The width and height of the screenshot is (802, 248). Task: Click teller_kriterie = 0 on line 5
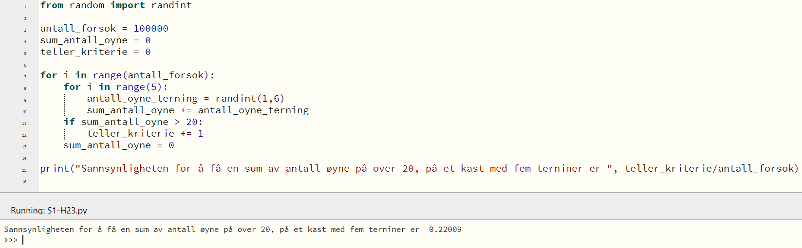click(x=95, y=52)
